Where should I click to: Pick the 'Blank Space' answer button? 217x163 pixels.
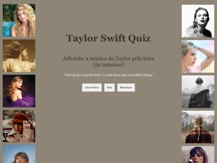tap(126, 87)
